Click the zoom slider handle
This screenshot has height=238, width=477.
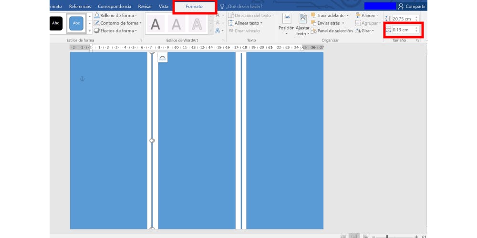387,236
